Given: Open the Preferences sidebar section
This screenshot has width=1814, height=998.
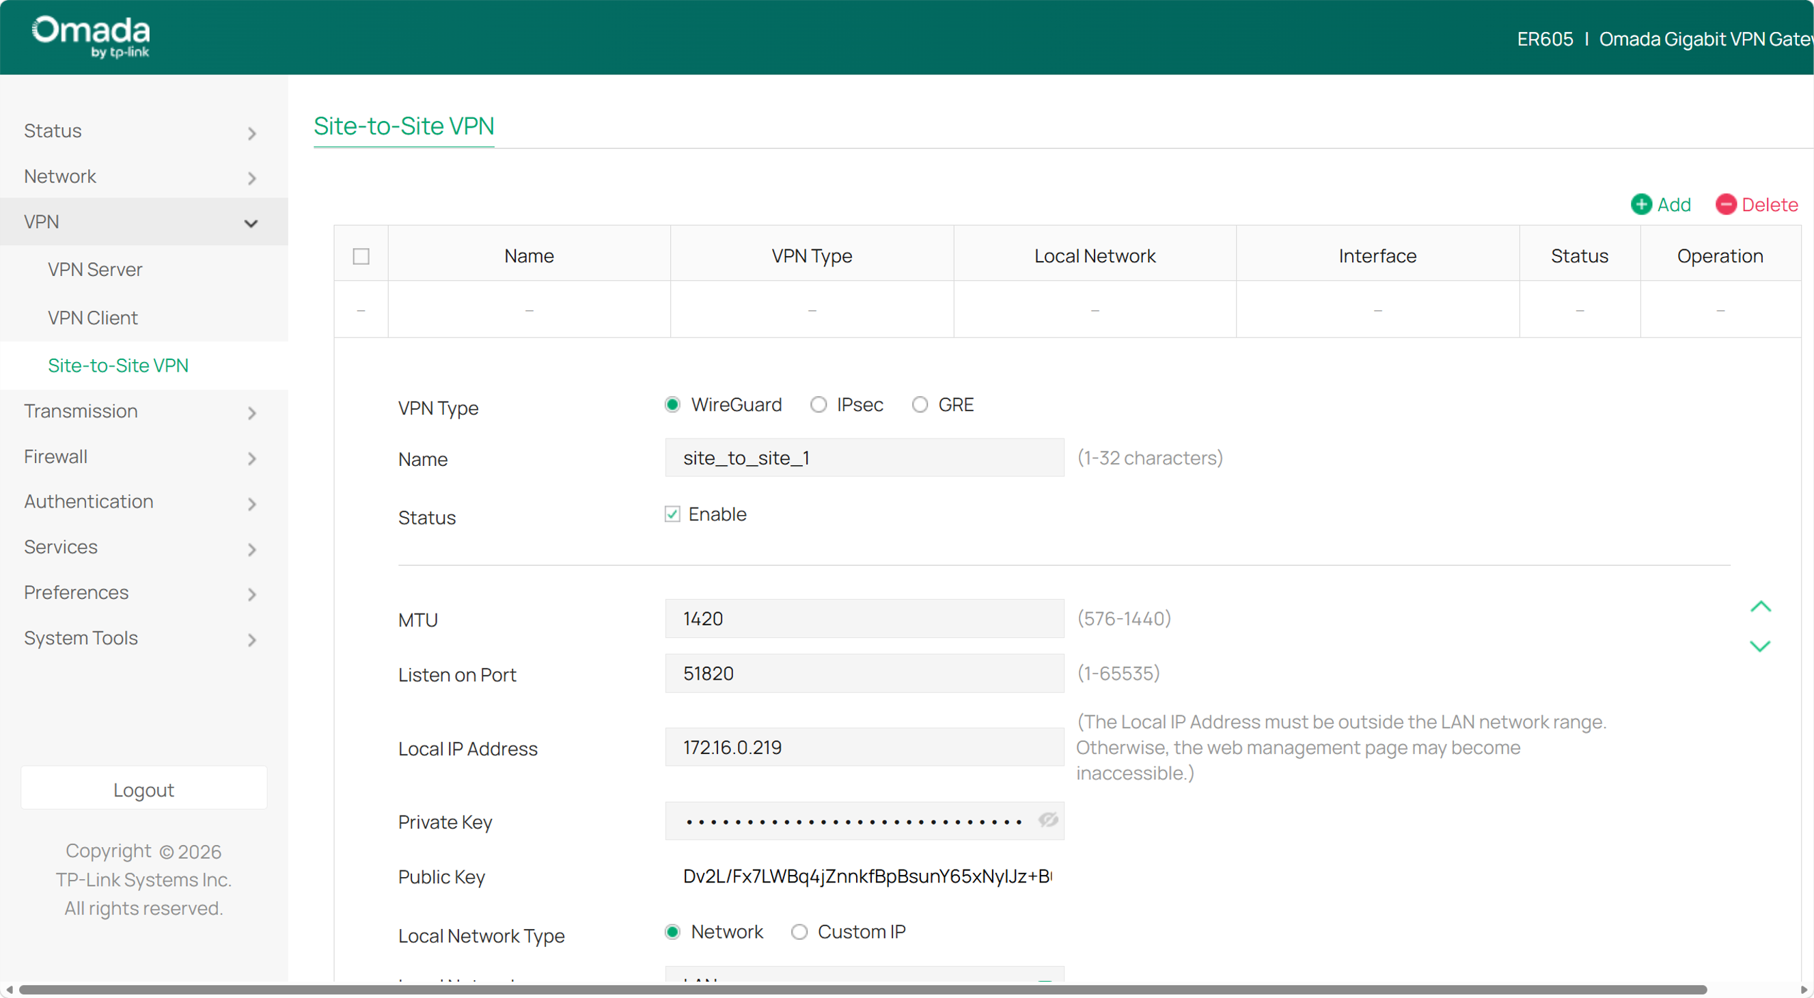Looking at the screenshot, I should 143,593.
